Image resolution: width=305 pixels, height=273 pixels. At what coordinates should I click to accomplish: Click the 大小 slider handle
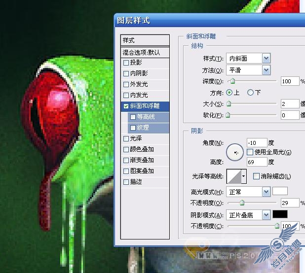(x=229, y=103)
